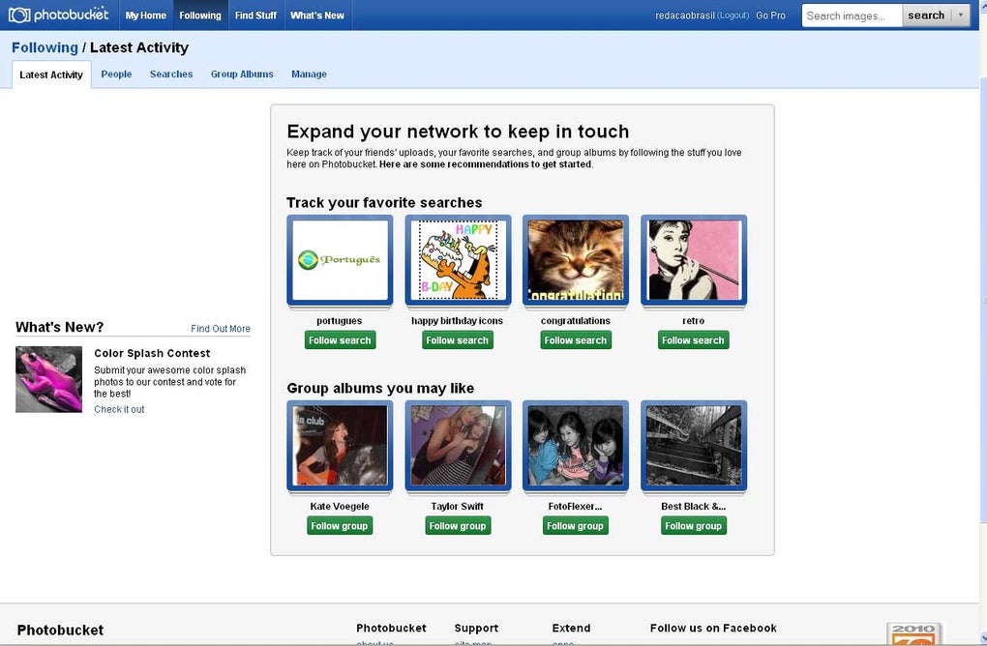The image size is (987, 646).
Task: Click the Following breadcrumb link
Action: [x=45, y=47]
